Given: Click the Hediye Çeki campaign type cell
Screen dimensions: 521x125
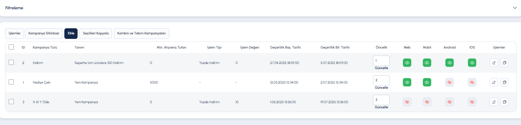Looking at the screenshot, I should coord(42,82).
